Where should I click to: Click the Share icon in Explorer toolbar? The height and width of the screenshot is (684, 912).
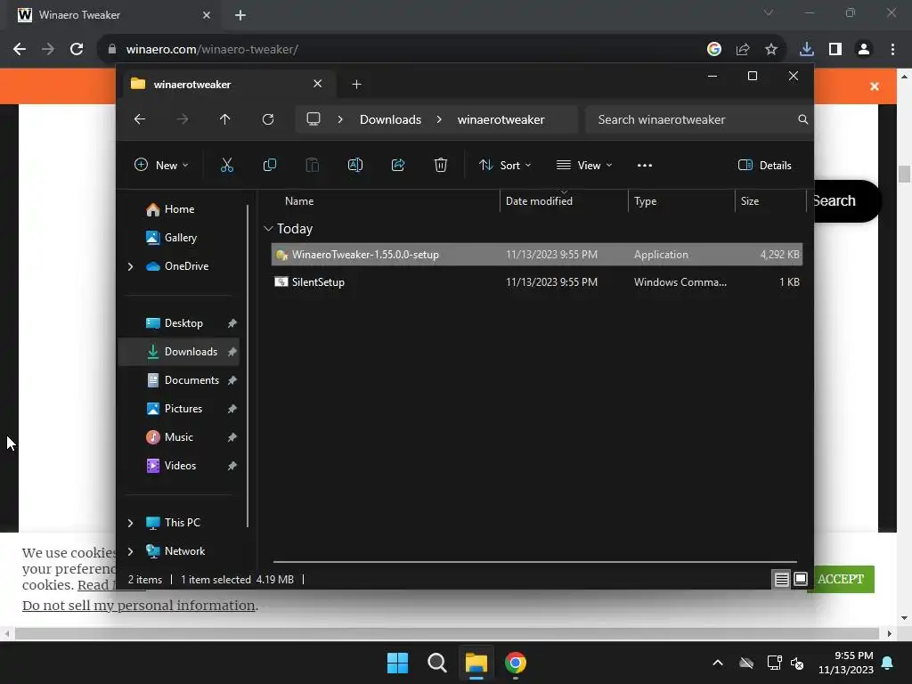click(x=398, y=165)
